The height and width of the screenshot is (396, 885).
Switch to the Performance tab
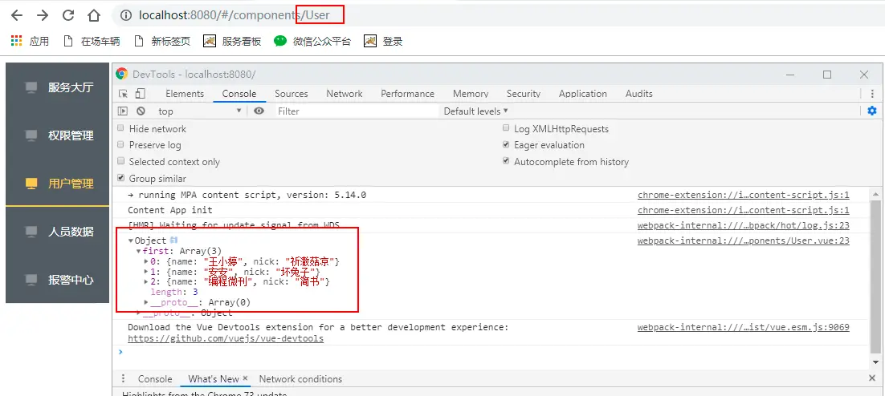[x=407, y=94]
